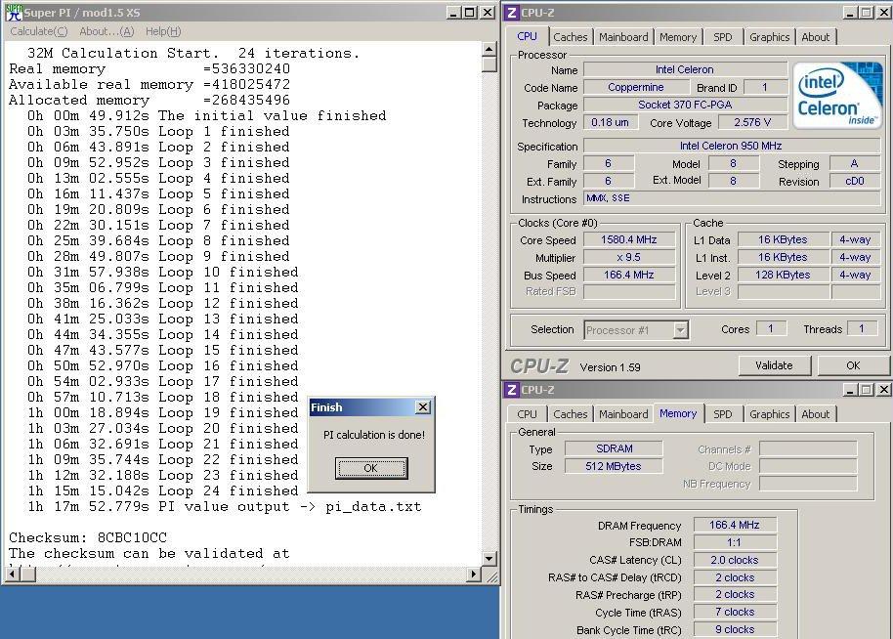Click the CPU-Z Z logo in the upper window
Screen dimensions: 893x639
511,12
